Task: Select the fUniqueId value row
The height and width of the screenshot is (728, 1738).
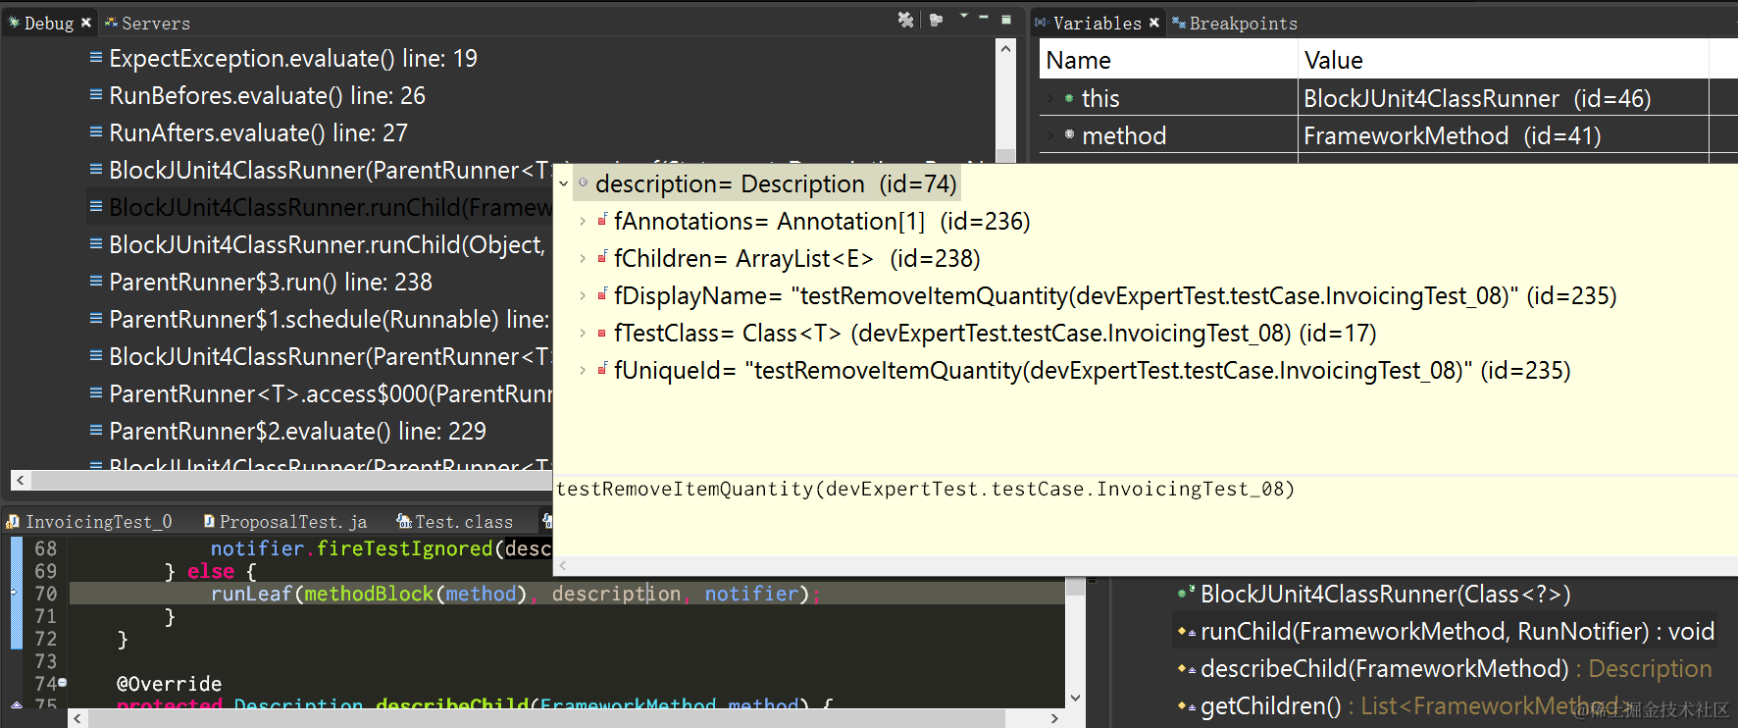Action: coord(1093,371)
